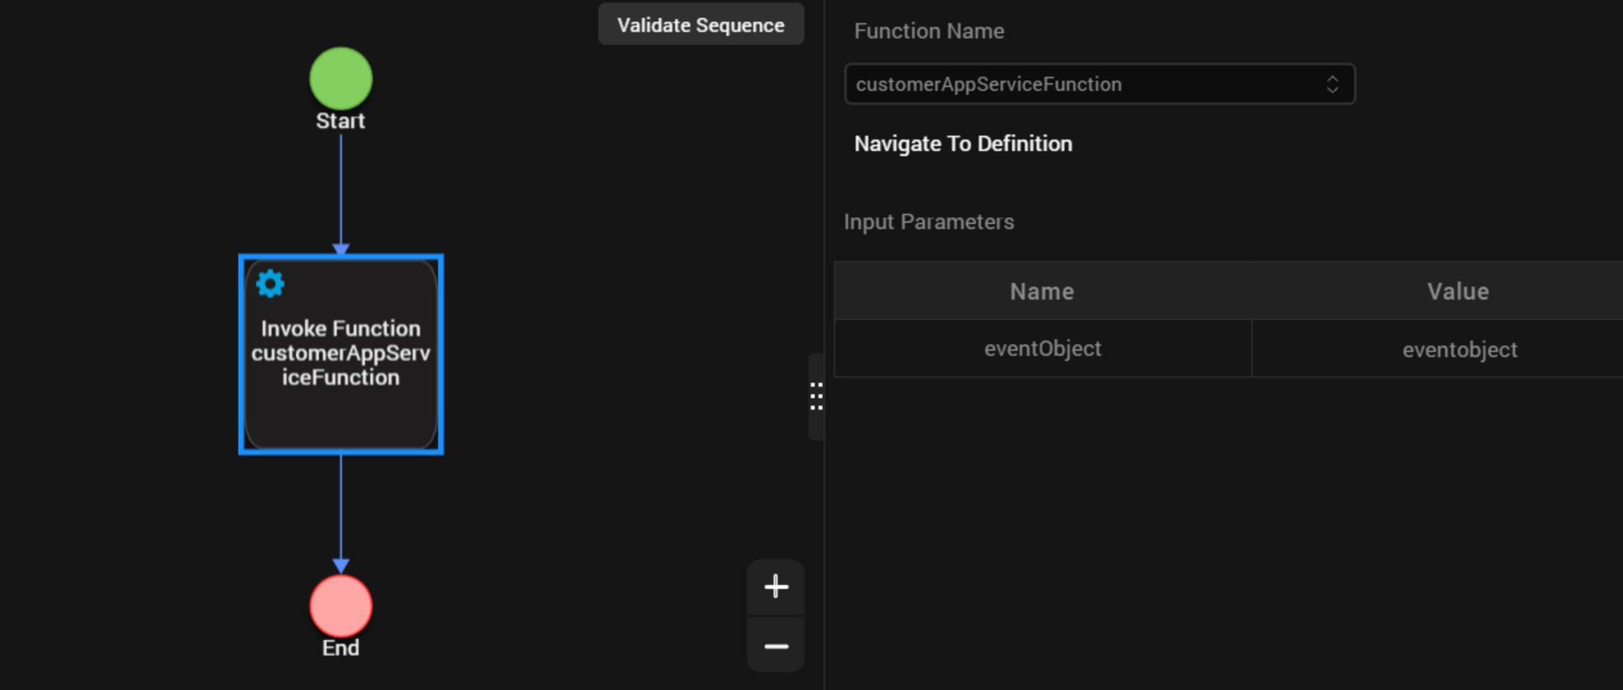The image size is (1623, 690).
Task: Click the Name column header
Action: 1041,292
